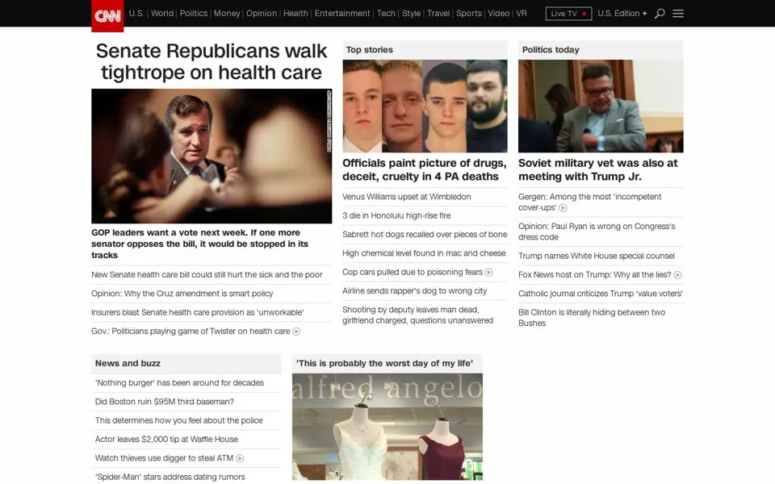Viewport: 775px width, 484px height.
Task: Open Travel section
Action: [x=438, y=14]
